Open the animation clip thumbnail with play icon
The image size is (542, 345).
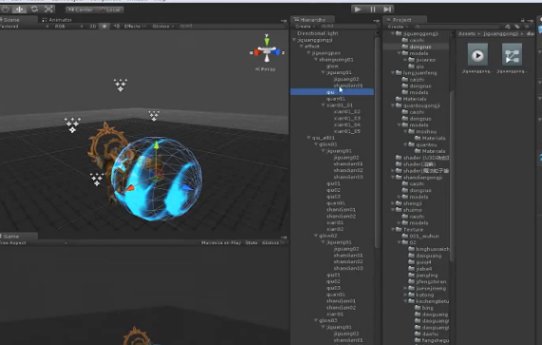pyautogui.click(x=477, y=55)
